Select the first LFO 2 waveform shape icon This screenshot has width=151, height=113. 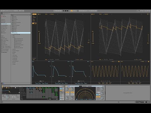(131, 81)
